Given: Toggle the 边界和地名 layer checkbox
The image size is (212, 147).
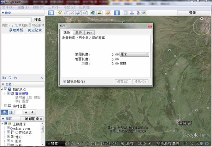Looking at the screenshot, I should (x=8, y=132).
